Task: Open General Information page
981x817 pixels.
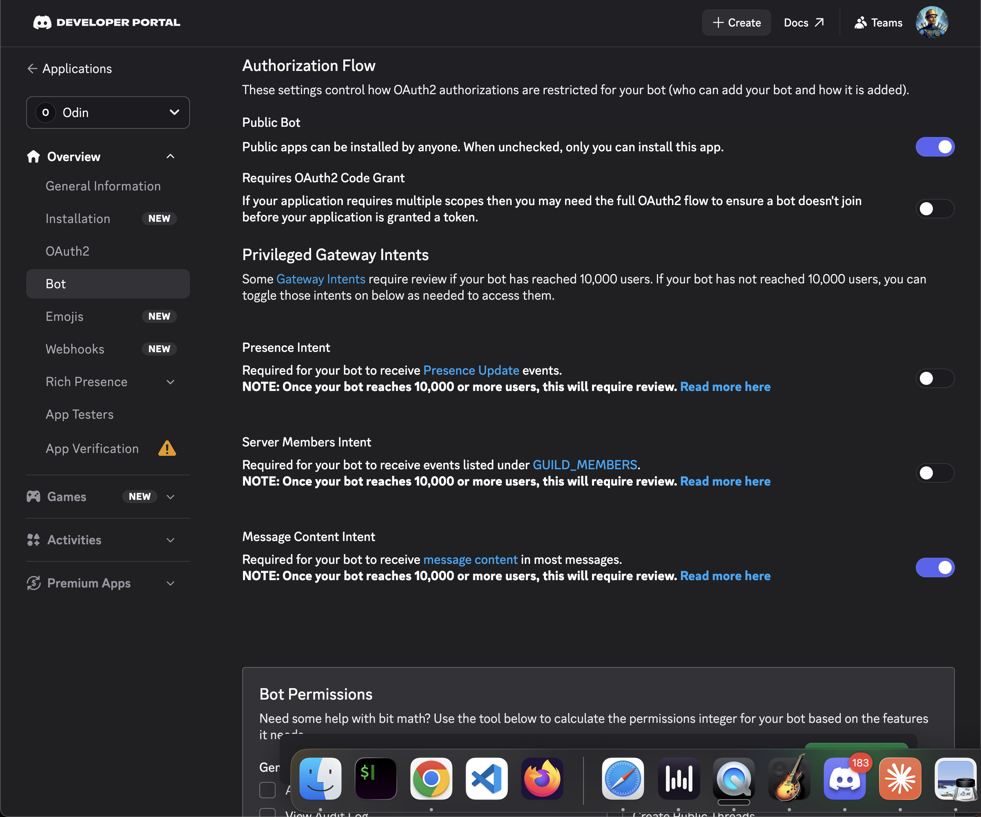Action: (x=103, y=186)
